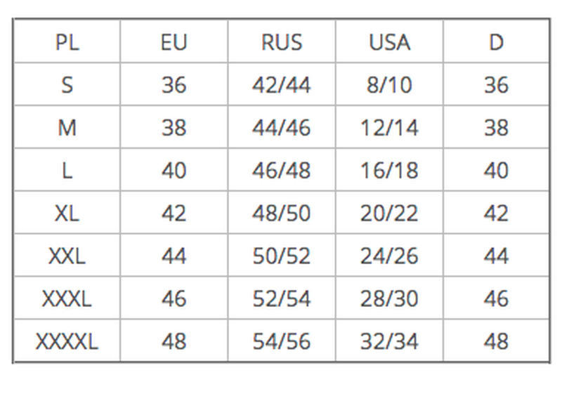Click the 42/44 RUS size cell

tap(282, 84)
